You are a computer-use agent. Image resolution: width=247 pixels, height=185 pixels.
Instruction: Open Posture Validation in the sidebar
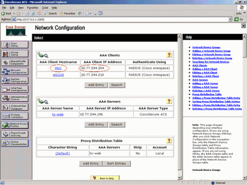(15, 116)
